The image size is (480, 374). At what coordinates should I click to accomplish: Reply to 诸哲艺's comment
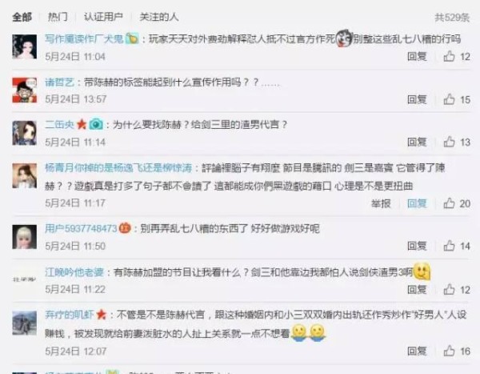(x=417, y=99)
